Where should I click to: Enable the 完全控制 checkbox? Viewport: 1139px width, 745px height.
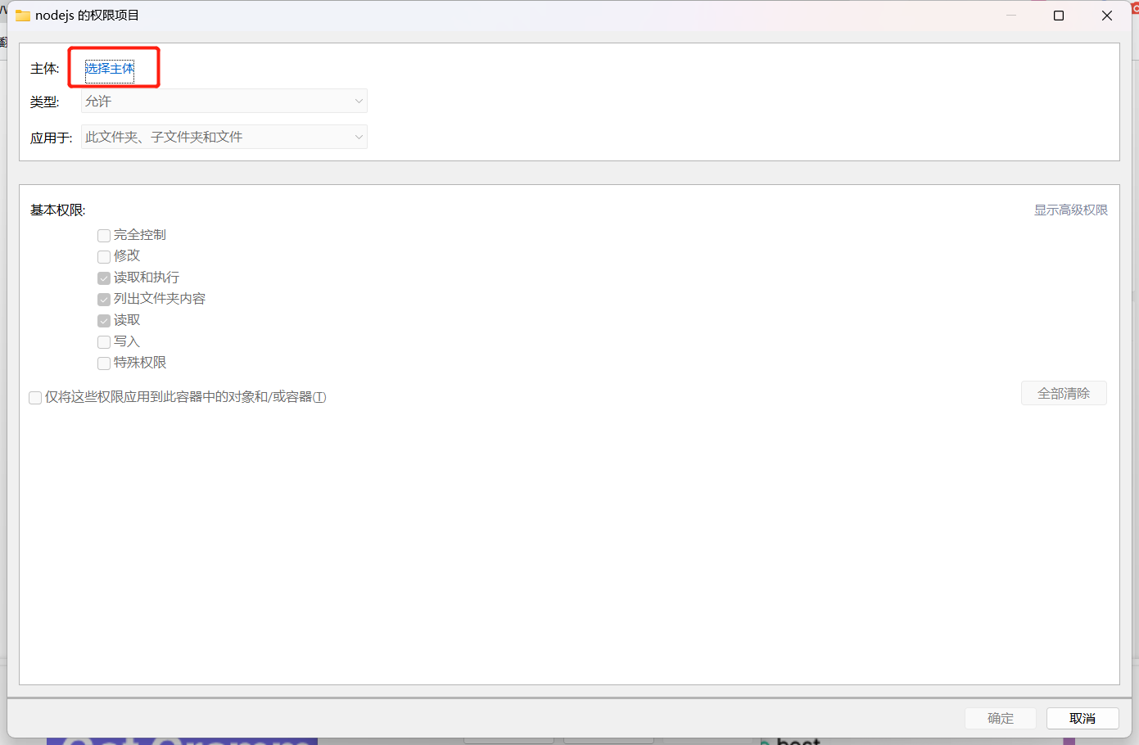[104, 236]
